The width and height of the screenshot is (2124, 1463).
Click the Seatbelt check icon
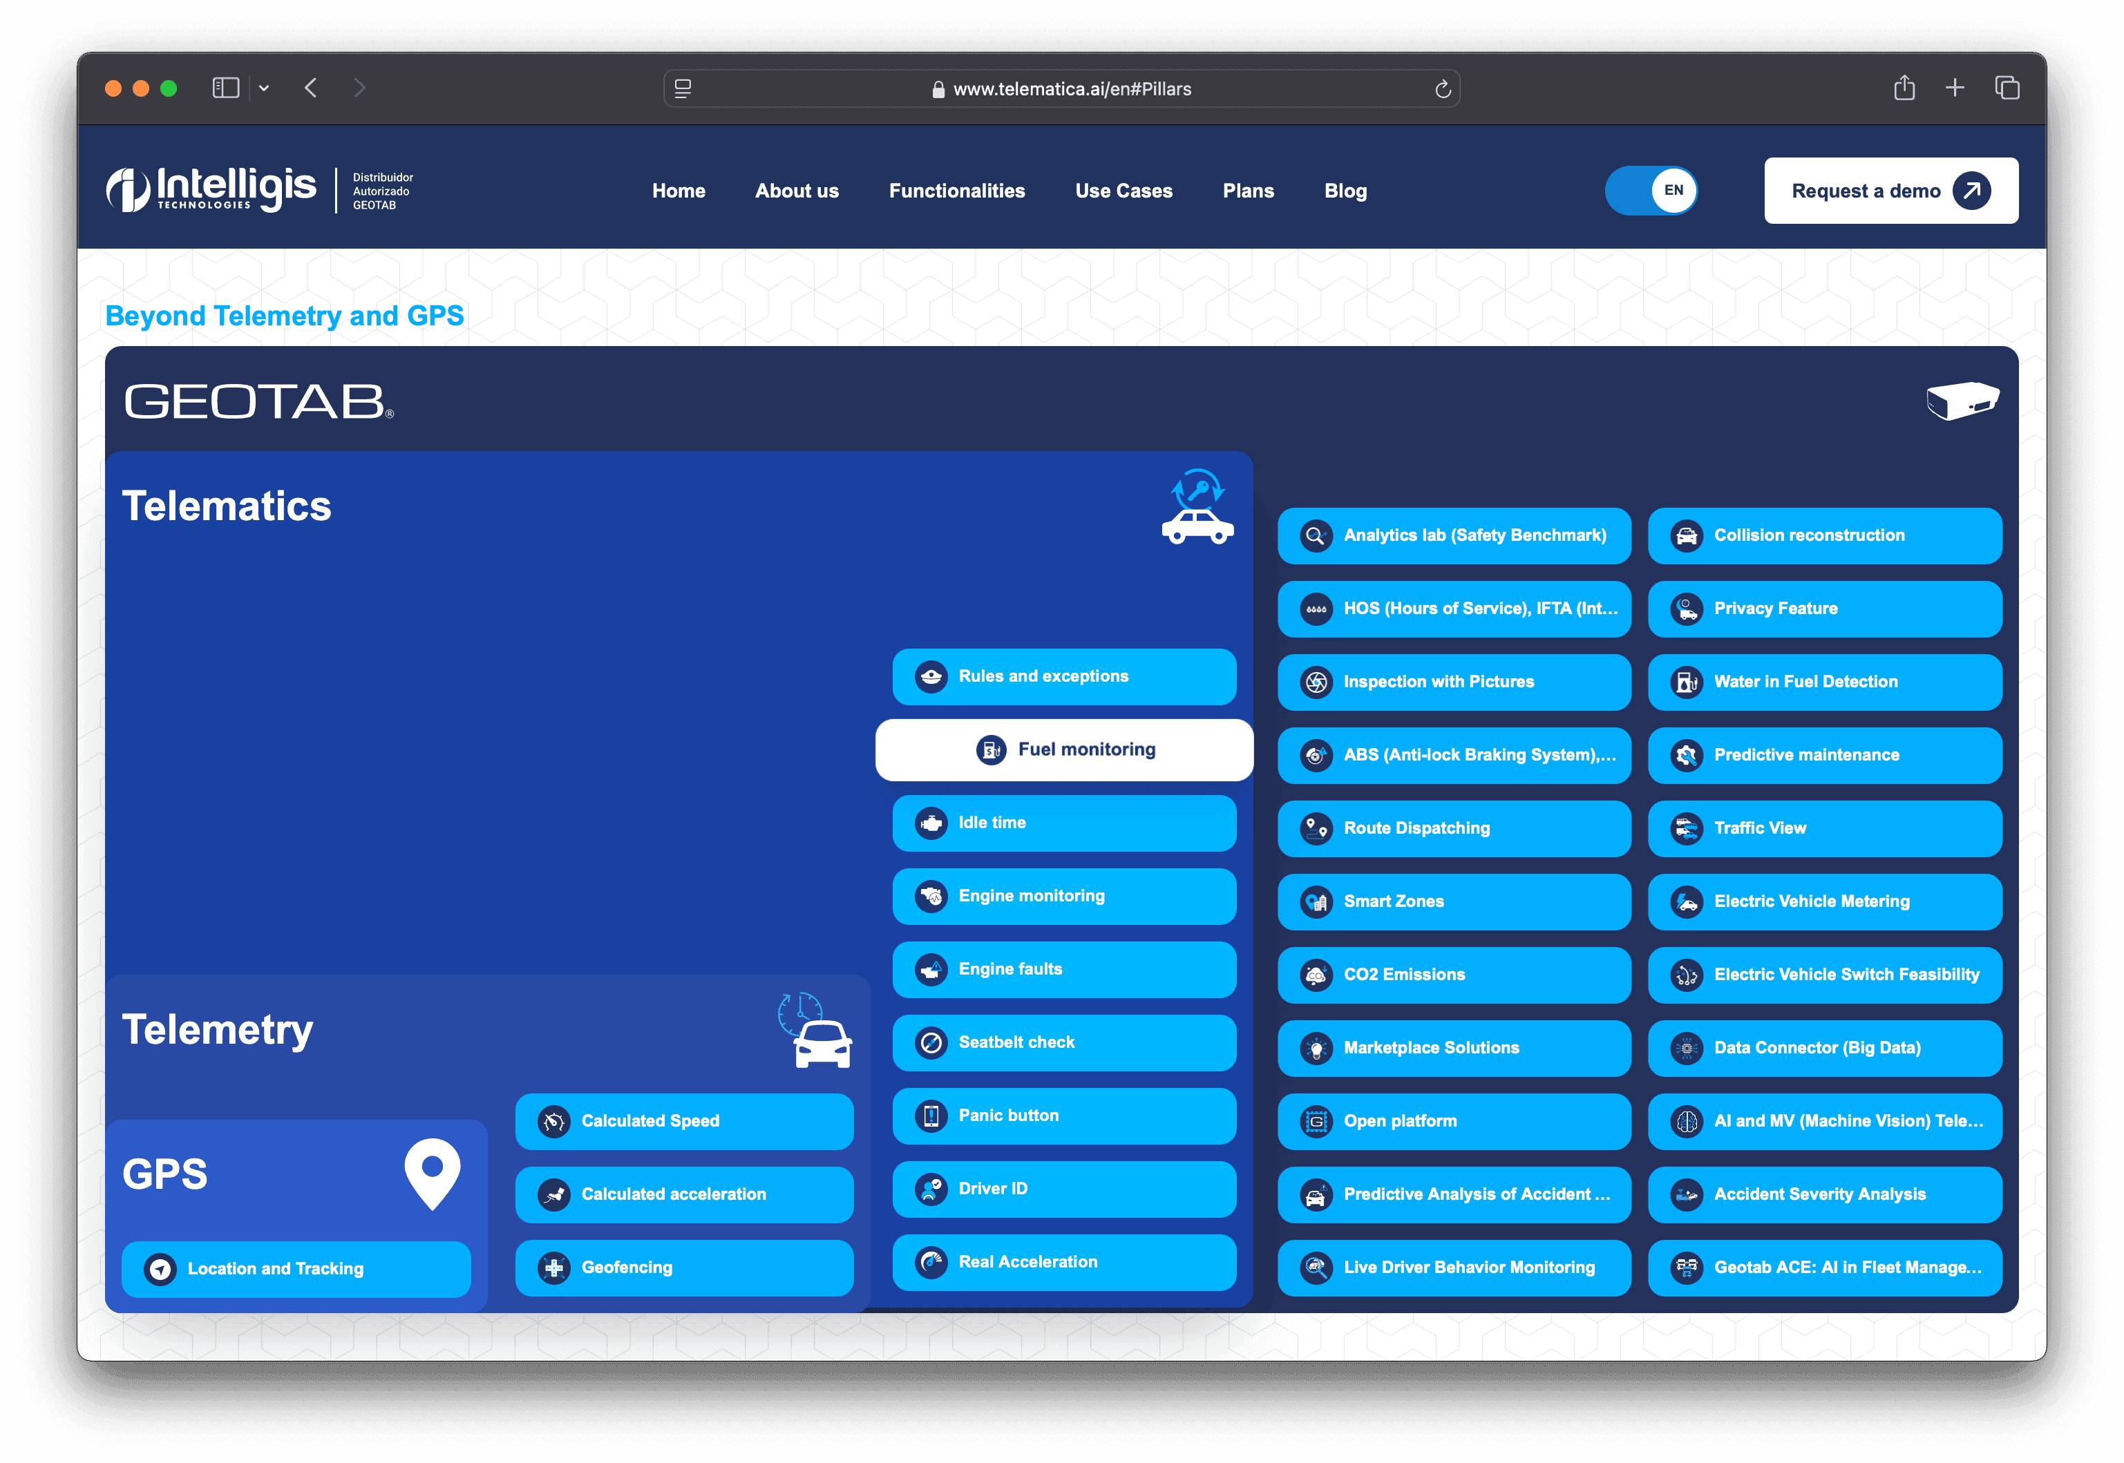pyautogui.click(x=931, y=1043)
